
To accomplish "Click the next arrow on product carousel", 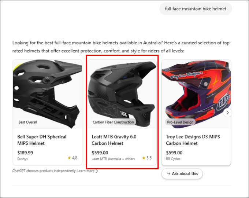I will (227, 113).
